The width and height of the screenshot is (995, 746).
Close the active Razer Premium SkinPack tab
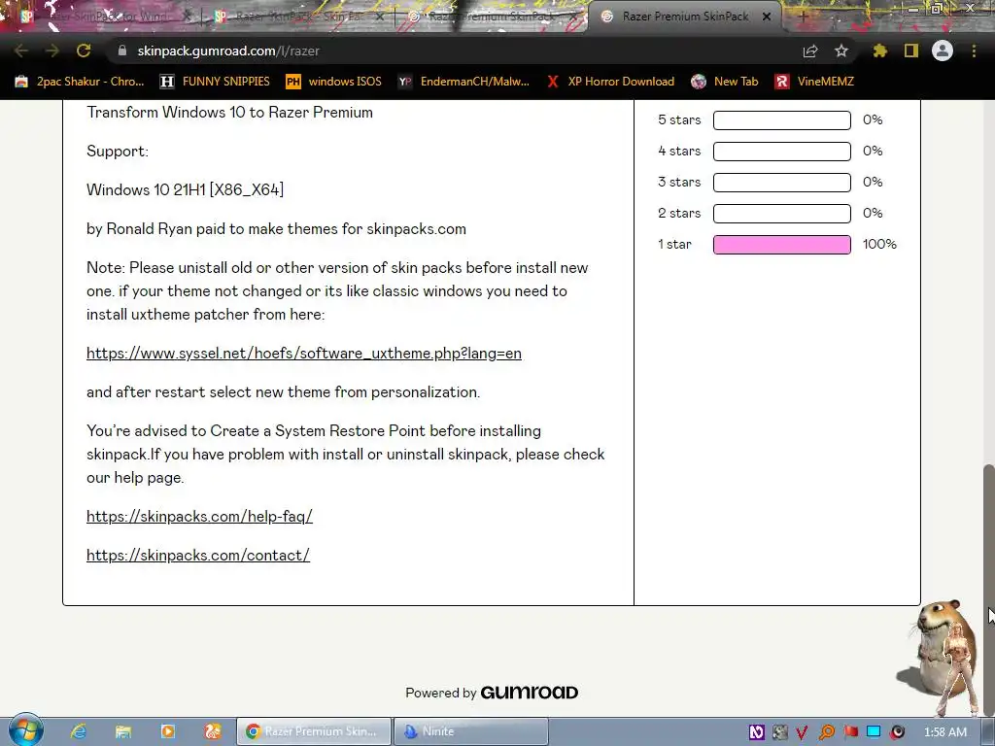click(767, 17)
